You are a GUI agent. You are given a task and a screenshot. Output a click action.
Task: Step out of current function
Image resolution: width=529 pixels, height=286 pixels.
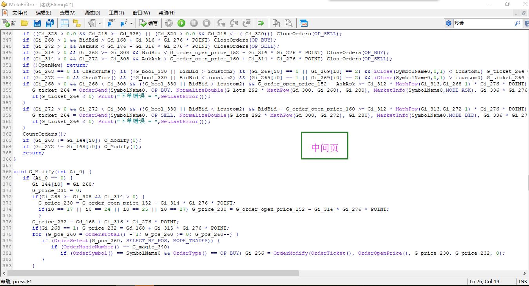coord(246,23)
